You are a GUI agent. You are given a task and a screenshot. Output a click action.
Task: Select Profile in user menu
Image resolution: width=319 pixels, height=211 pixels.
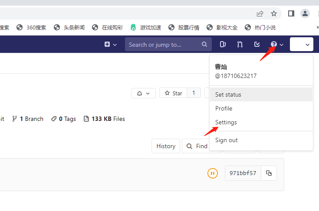[x=261, y=108]
